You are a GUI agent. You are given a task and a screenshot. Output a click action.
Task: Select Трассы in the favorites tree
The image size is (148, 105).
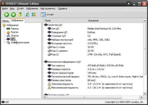coord(15,36)
